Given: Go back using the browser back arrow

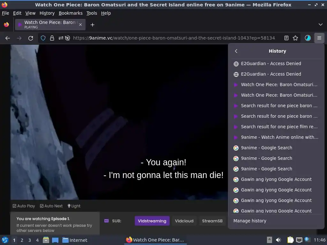Looking at the screenshot, I should coord(8,38).
